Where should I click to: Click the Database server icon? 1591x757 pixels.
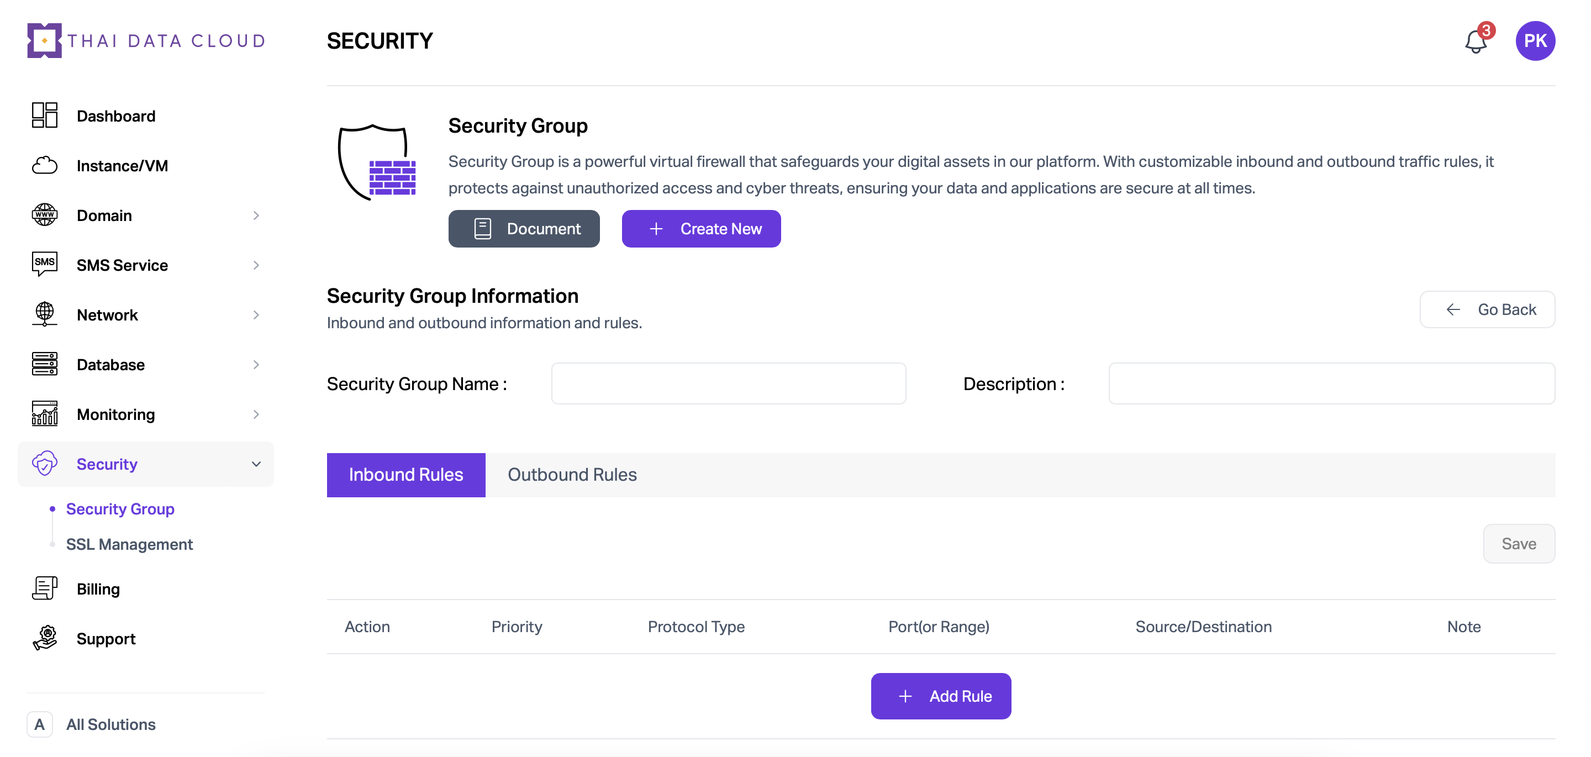click(x=44, y=364)
